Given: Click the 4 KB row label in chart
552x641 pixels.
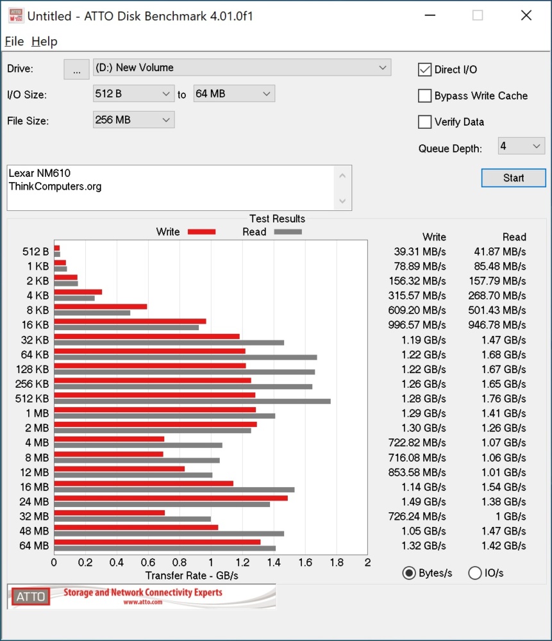Looking at the screenshot, I should (x=38, y=296).
